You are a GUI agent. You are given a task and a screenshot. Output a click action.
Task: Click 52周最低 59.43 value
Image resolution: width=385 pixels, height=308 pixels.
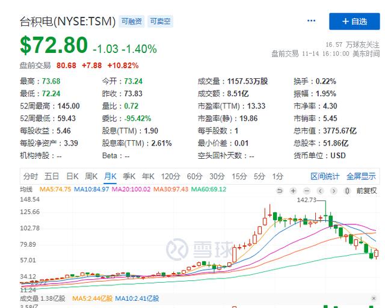tap(67, 119)
